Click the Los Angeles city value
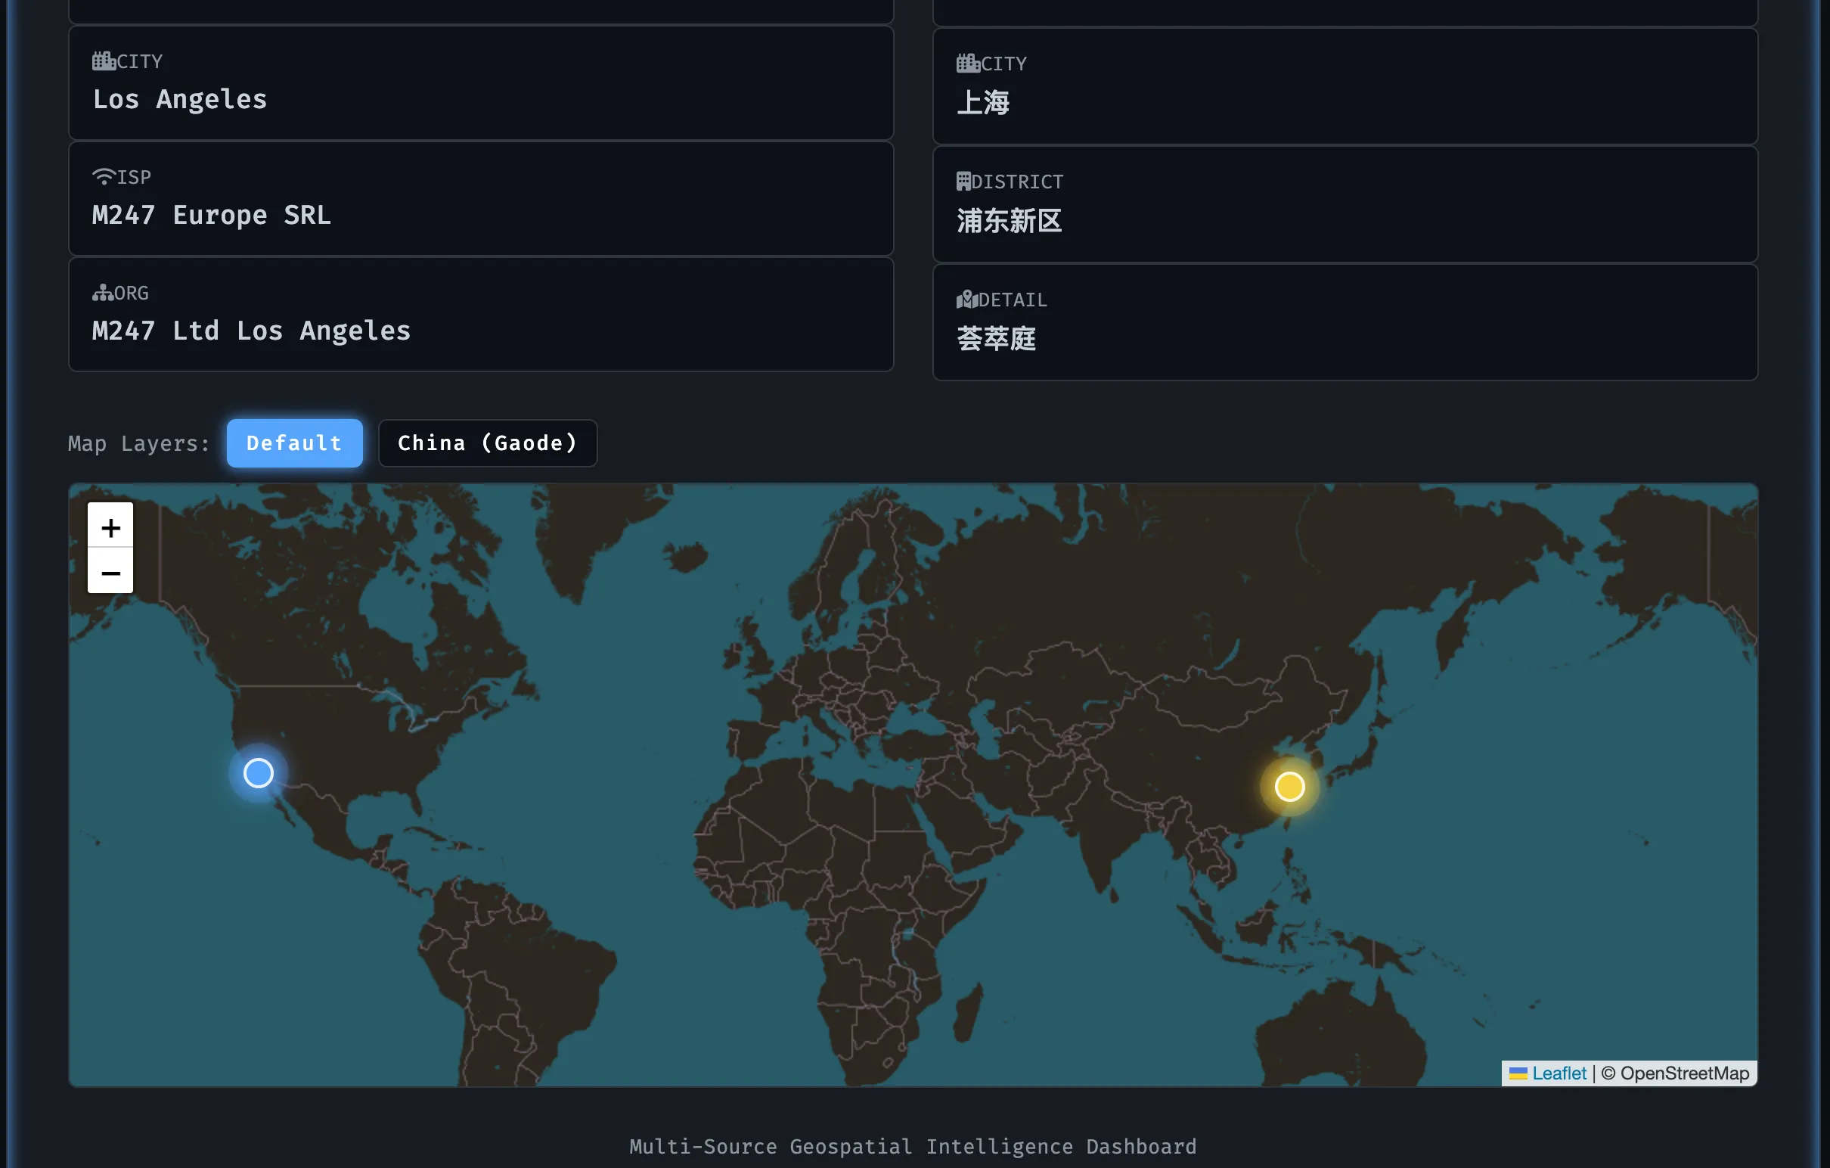This screenshot has height=1168, width=1830. 180,100
